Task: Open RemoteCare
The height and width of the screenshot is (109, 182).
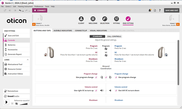Action: [16, 91]
